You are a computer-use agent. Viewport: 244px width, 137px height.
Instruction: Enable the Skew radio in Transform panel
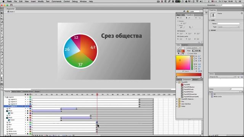(178, 25)
